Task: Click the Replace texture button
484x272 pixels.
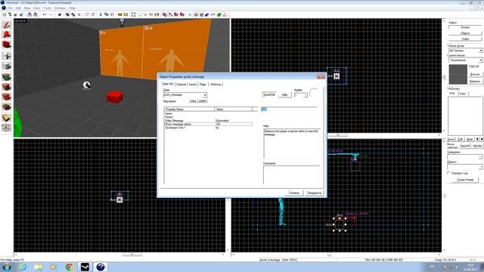Action: tap(475, 81)
